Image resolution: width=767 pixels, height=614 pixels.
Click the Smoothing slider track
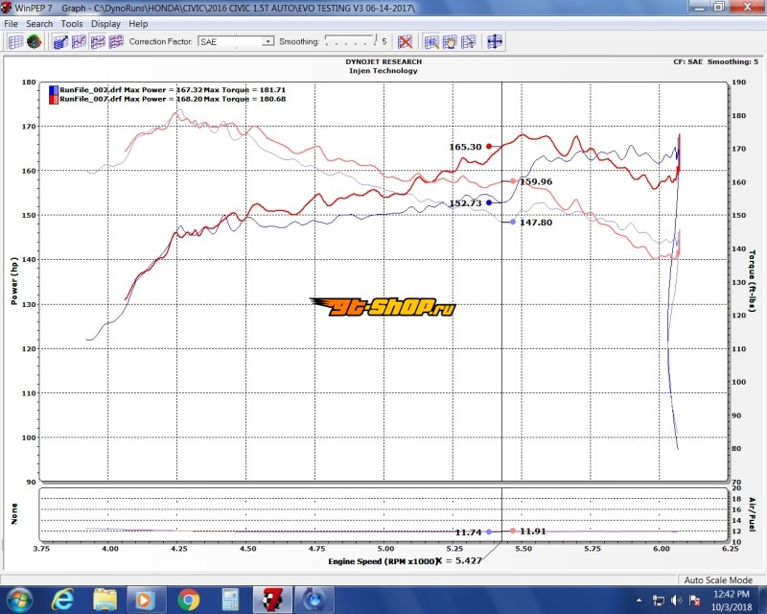(x=349, y=42)
